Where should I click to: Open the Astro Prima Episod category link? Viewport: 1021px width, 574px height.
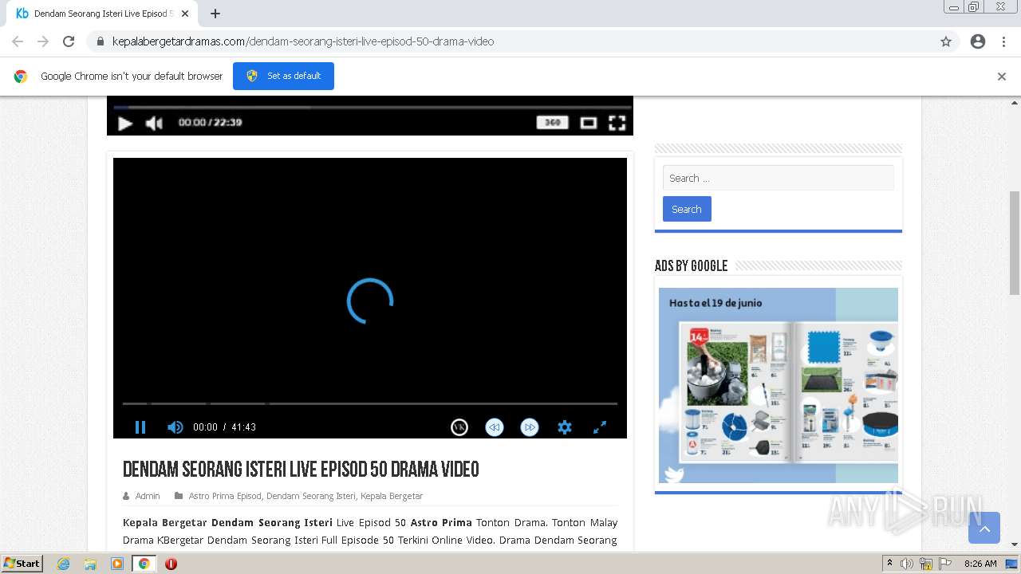[x=225, y=496]
